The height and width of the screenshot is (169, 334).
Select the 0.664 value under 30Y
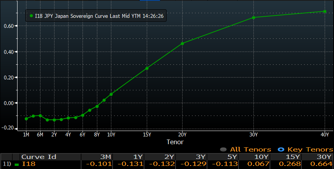tap(321, 164)
